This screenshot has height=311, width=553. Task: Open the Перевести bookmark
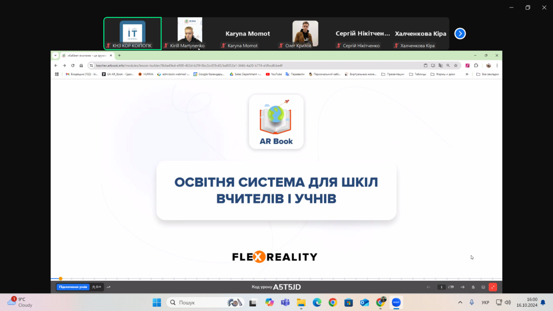pos(295,74)
